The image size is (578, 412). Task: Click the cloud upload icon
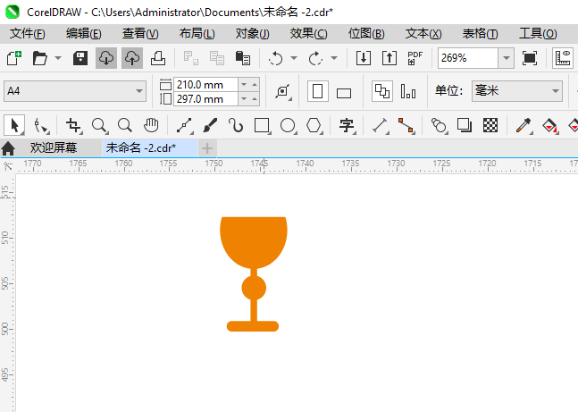coord(132,58)
